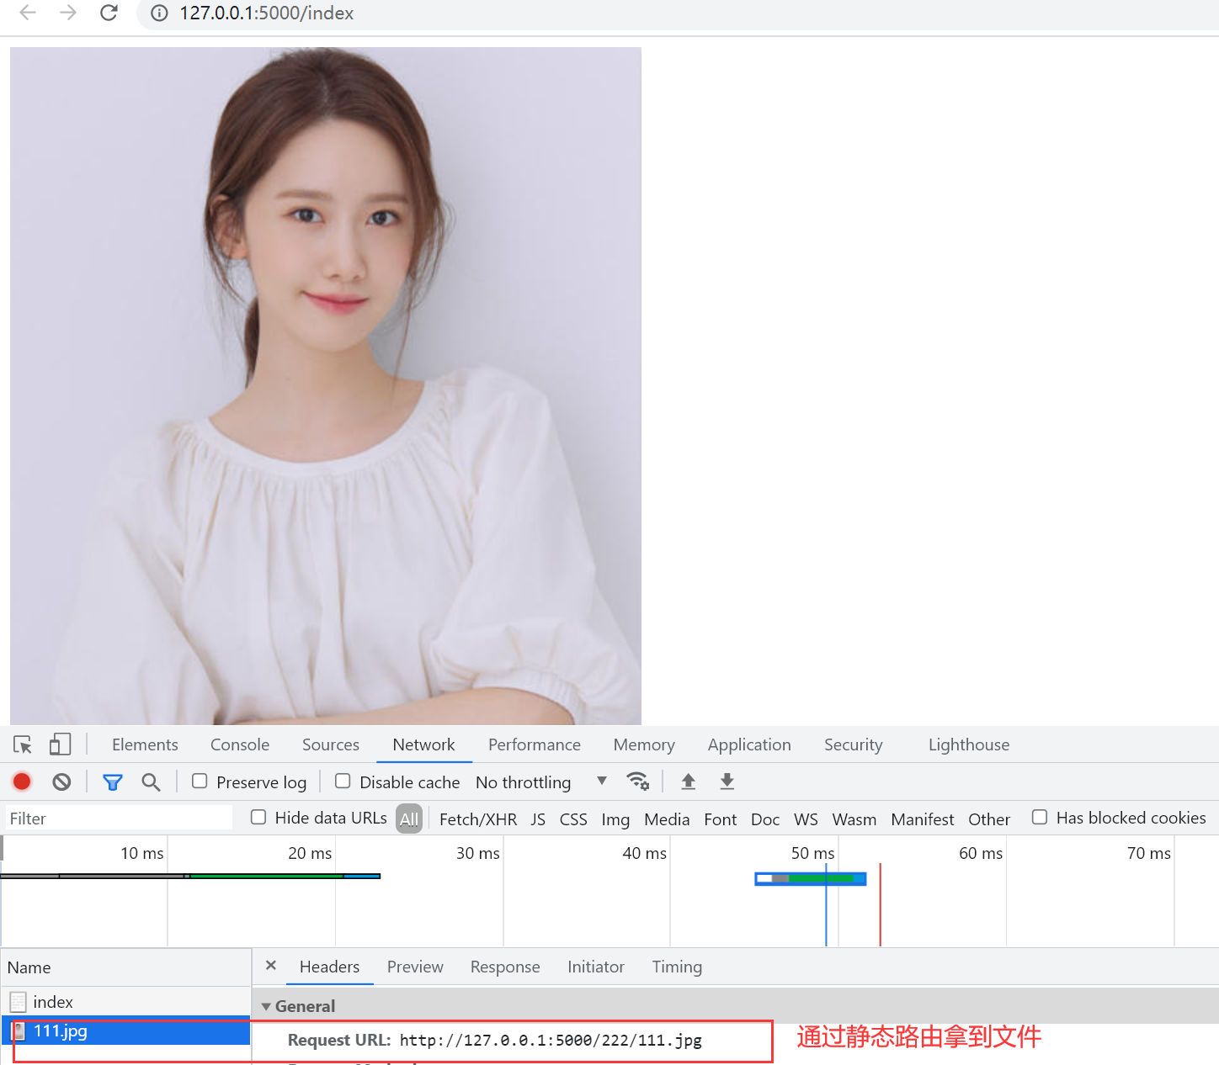Open the Initiator detail tab

coord(596,967)
